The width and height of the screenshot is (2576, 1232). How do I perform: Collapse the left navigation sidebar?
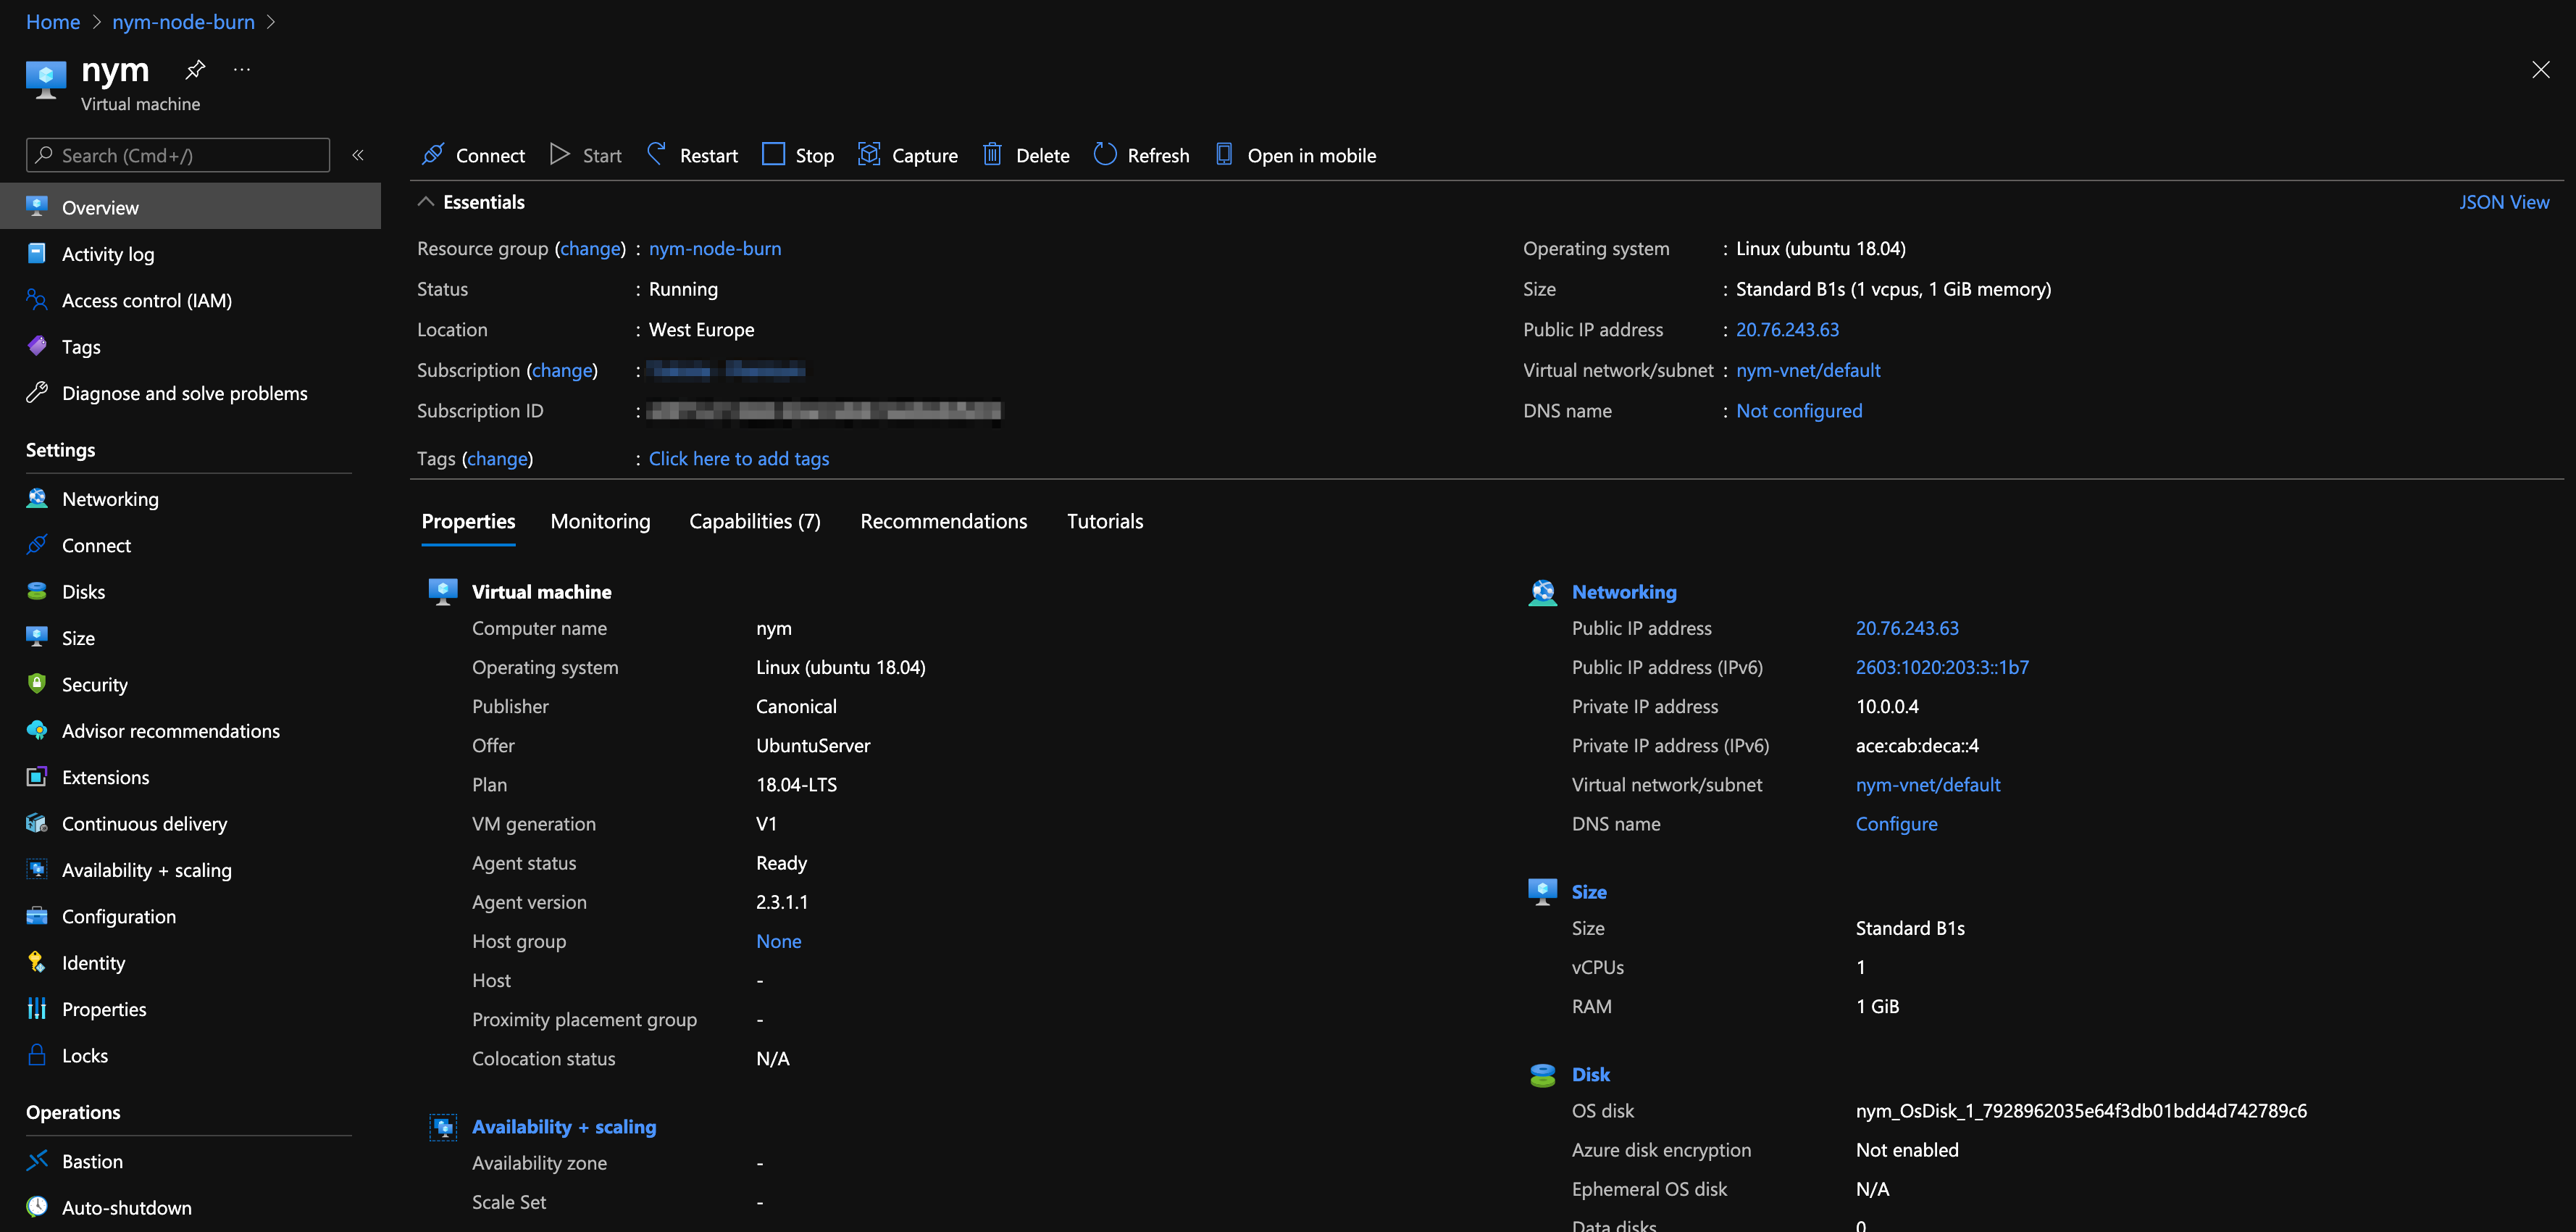[358, 155]
